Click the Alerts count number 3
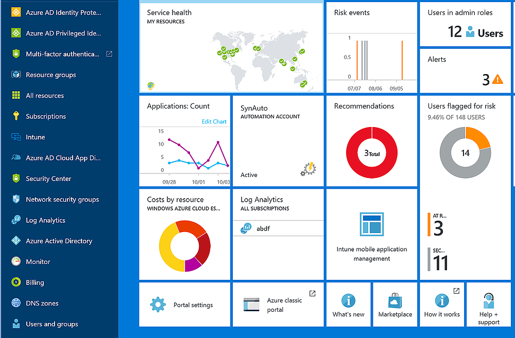The image size is (515, 338). tap(486, 80)
